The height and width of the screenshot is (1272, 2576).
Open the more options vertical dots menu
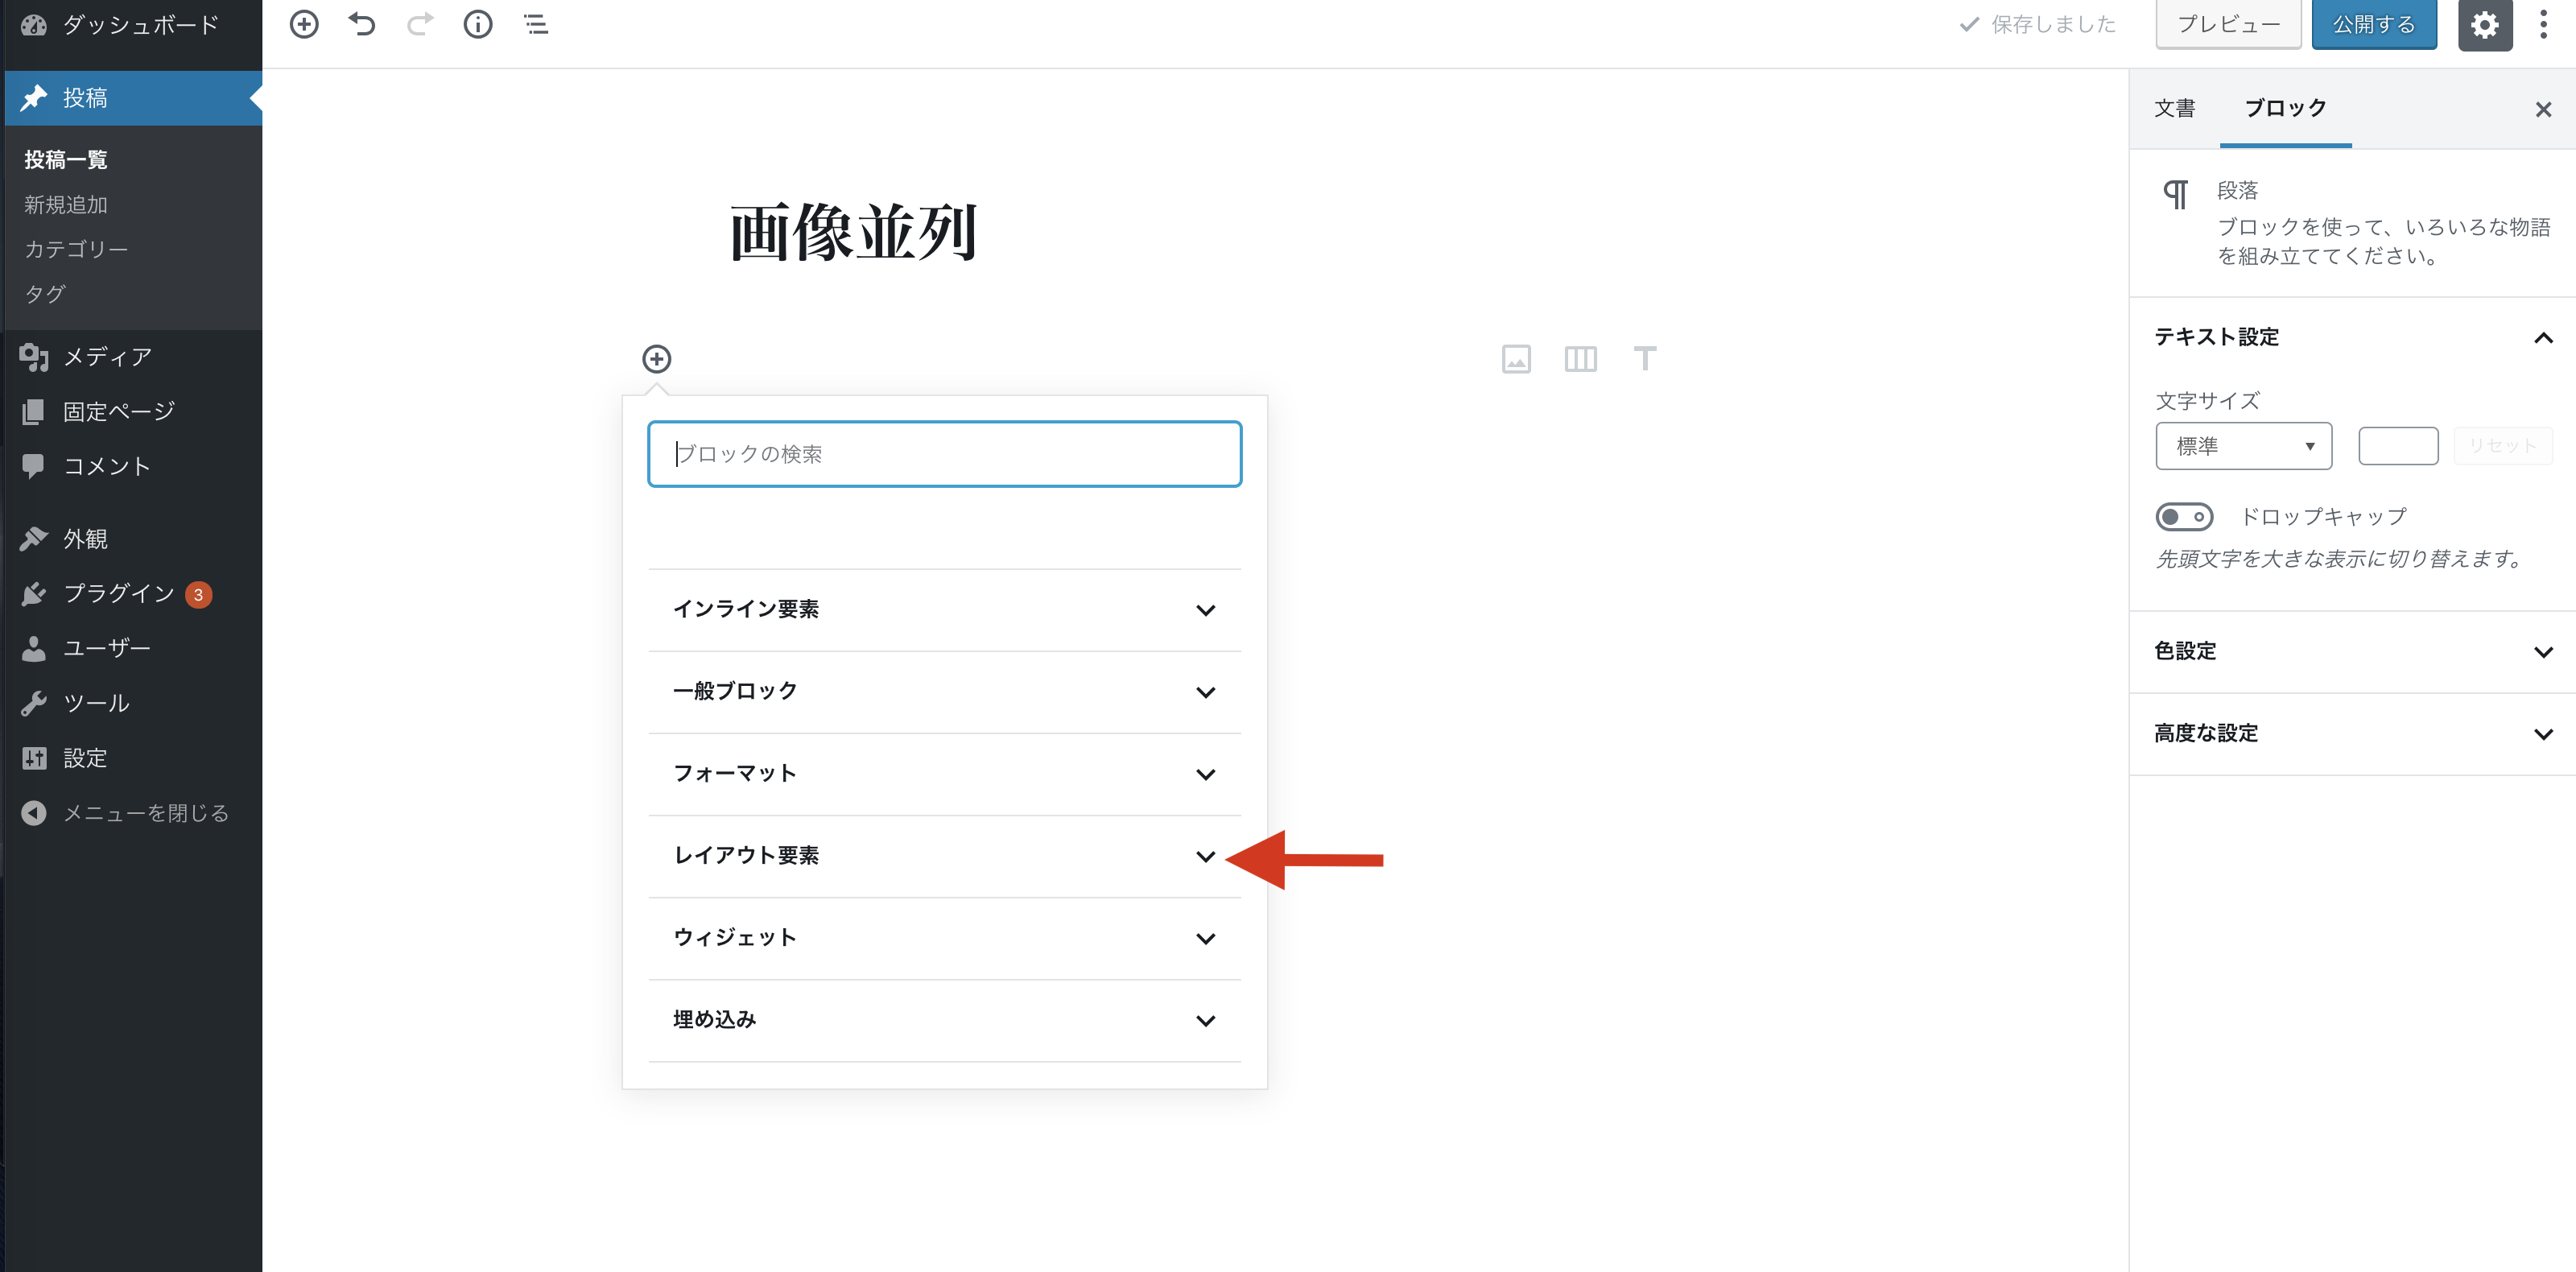click(x=2543, y=24)
